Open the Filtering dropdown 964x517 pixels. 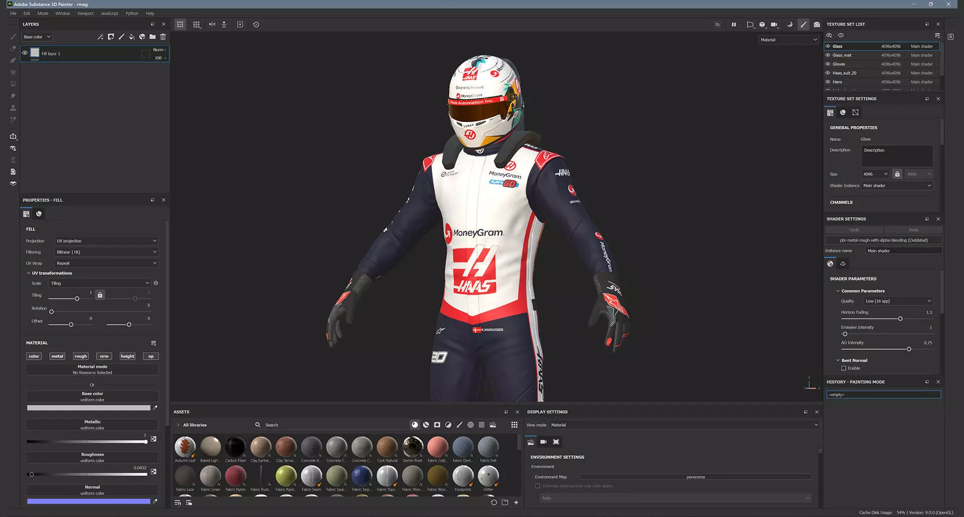coord(106,252)
